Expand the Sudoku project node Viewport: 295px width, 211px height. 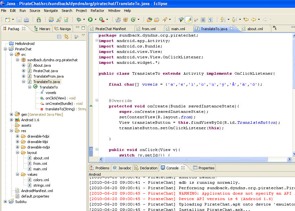[x=5, y=202]
